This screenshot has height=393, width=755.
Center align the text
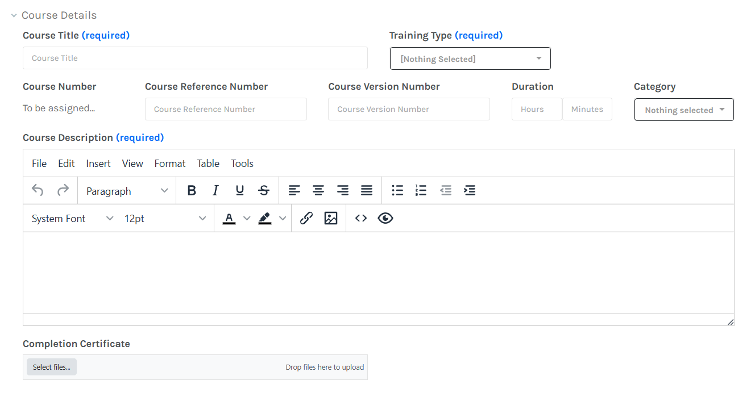click(x=318, y=191)
